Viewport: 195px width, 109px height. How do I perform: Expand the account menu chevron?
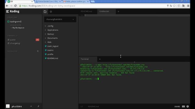click(x=31, y=106)
